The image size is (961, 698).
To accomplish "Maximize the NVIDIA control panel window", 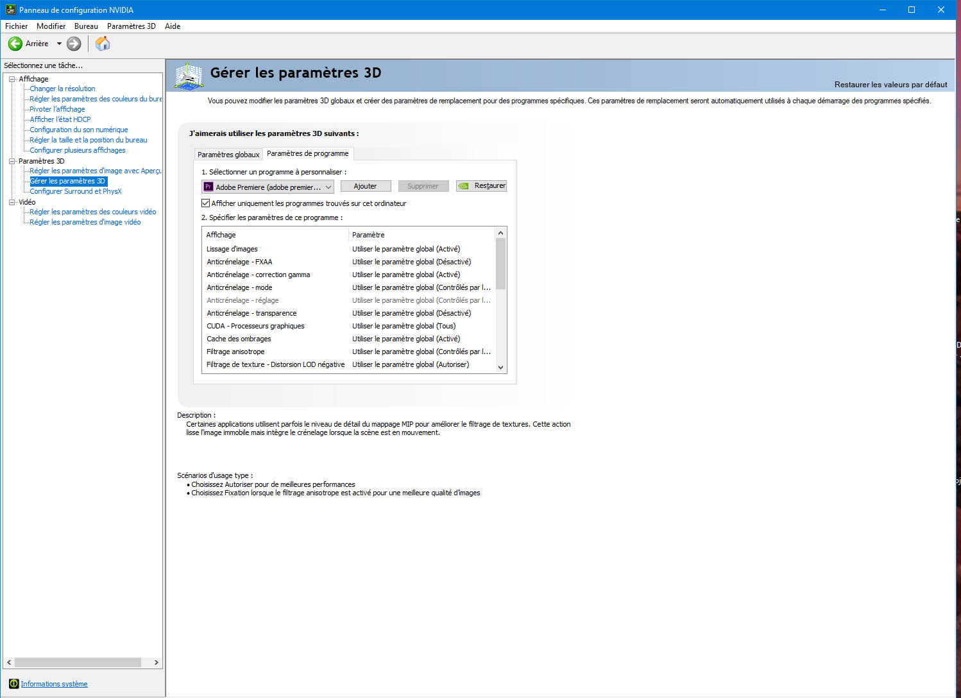I will (912, 10).
